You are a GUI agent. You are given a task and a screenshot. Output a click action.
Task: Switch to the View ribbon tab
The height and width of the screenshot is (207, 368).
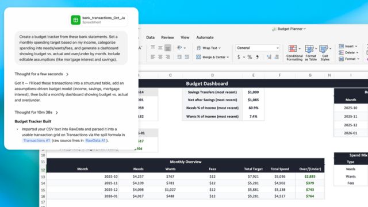tap(185, 37)
